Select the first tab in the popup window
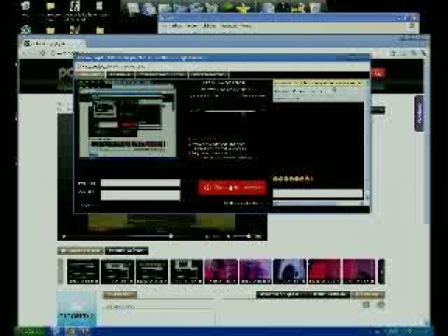448x336 pixels. (x=90, y=75)
